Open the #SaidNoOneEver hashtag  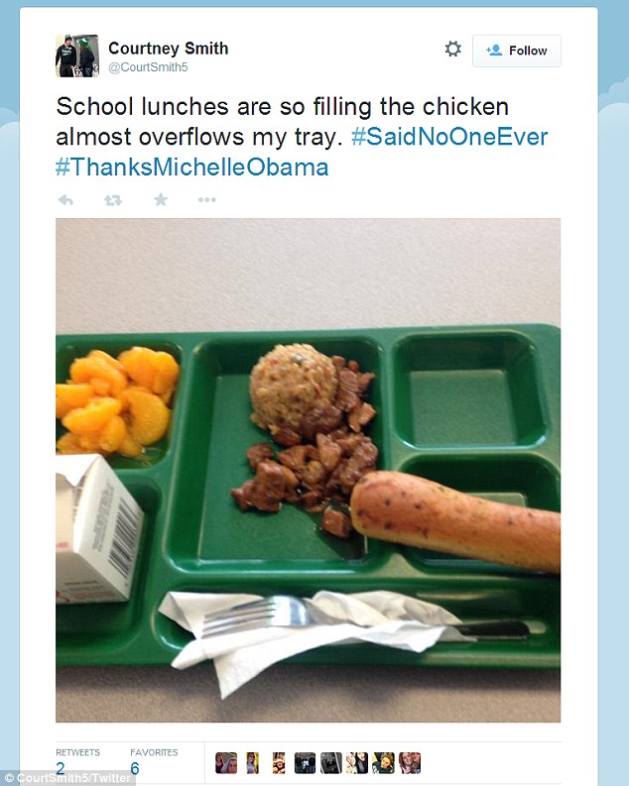coord(449,137)
